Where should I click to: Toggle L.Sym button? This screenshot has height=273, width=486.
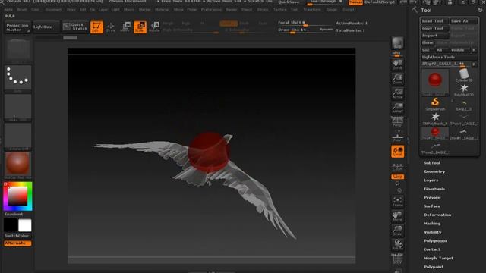pos(397,167)
